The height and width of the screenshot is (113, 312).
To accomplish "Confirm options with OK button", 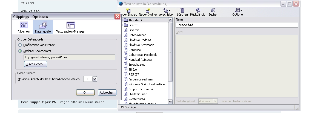I will point(85,92).
